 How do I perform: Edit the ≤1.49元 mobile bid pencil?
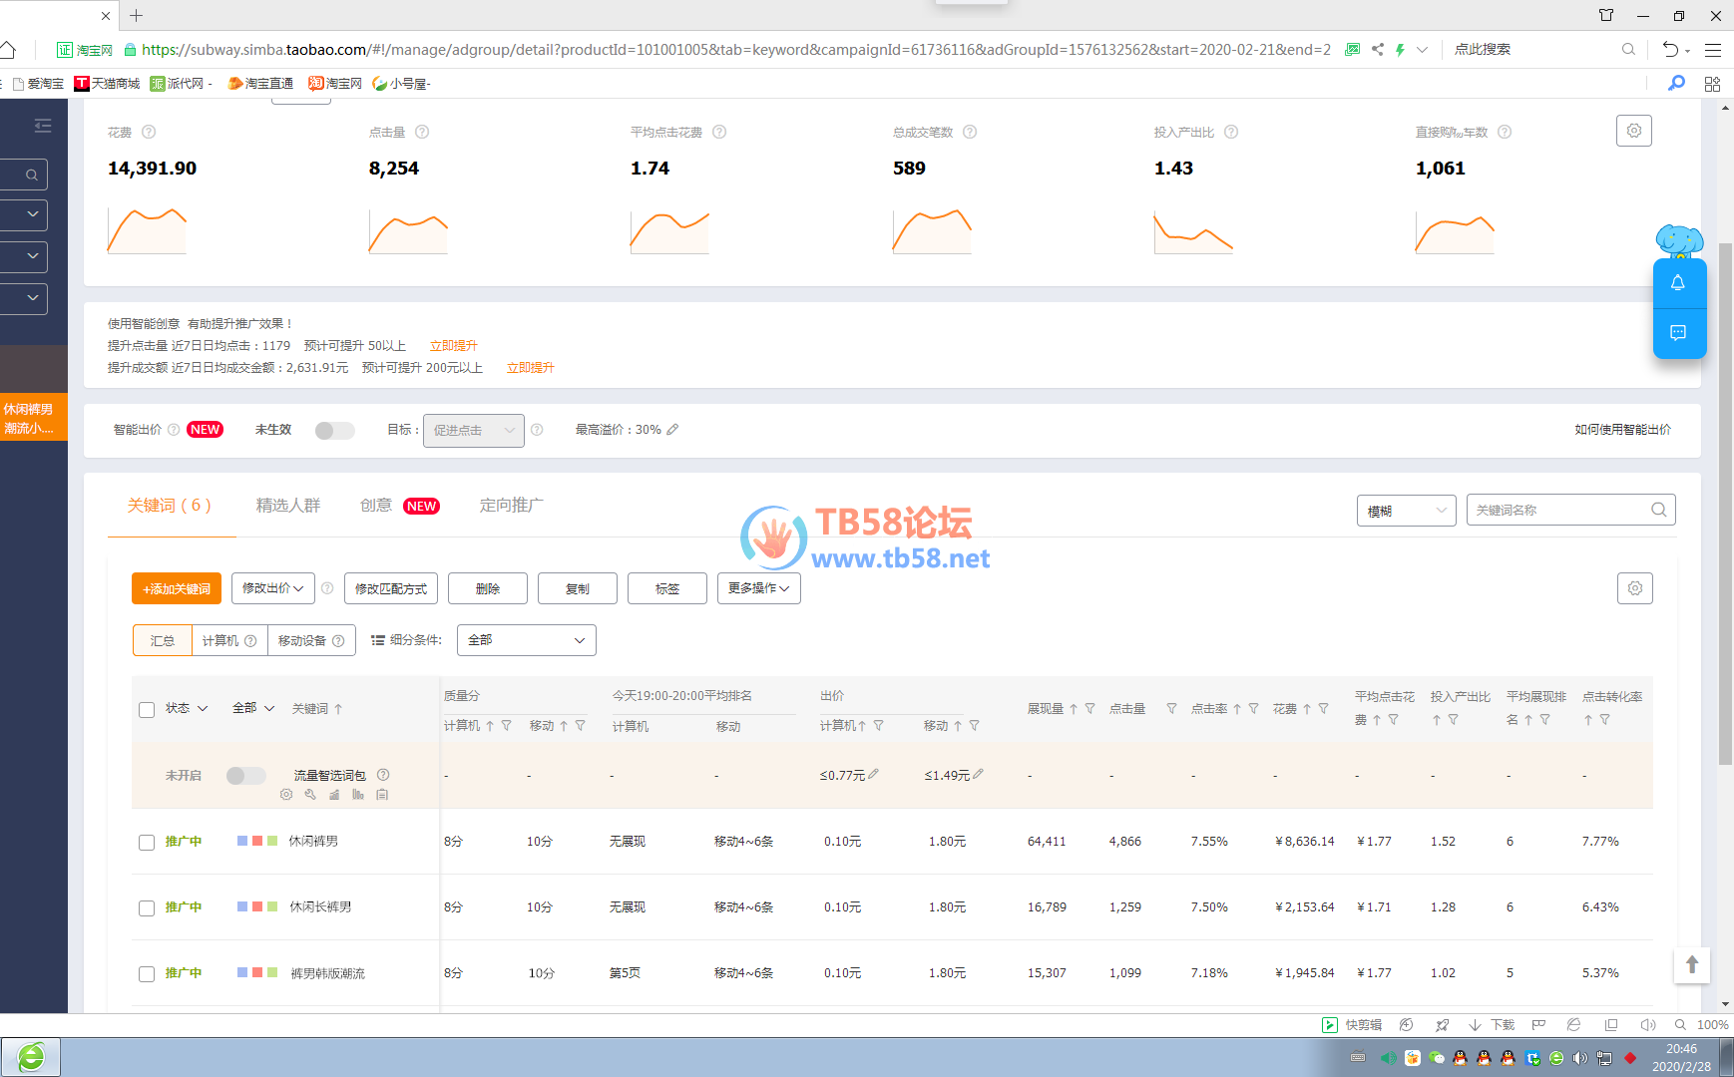tap(979, 774)
